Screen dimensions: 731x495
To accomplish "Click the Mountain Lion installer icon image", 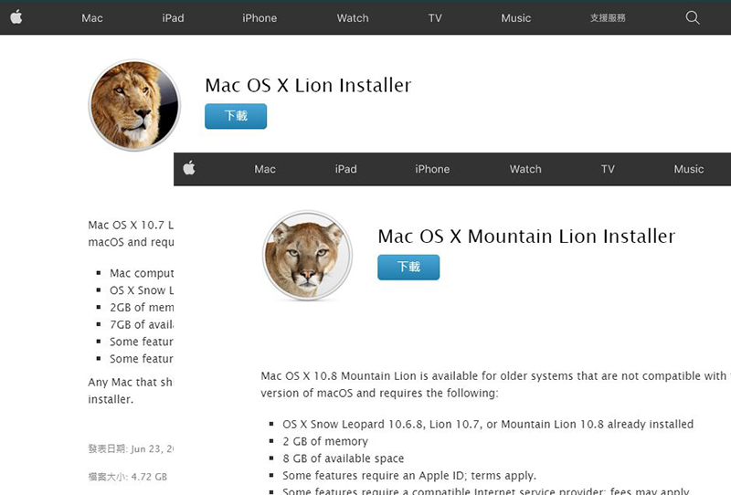I will point(307,256).
